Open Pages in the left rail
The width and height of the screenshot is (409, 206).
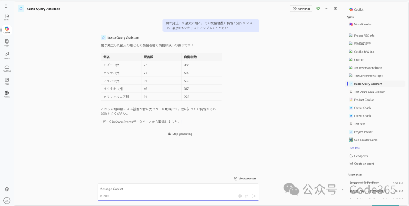point(7,43)
